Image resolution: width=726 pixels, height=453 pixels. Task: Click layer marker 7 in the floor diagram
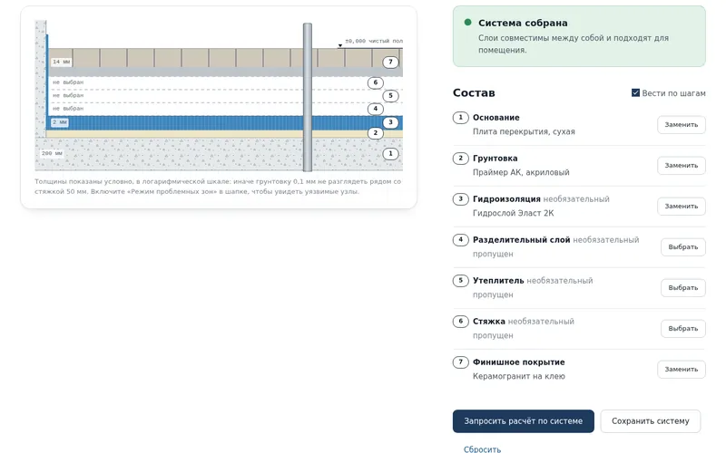pos(390,62)
